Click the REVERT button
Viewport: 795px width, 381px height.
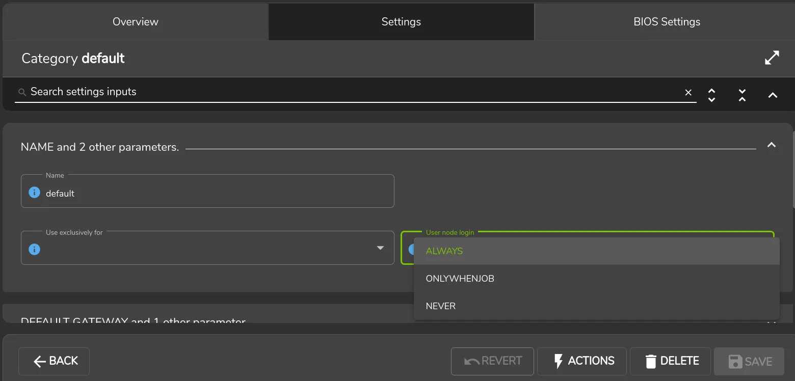pos(492,361)
